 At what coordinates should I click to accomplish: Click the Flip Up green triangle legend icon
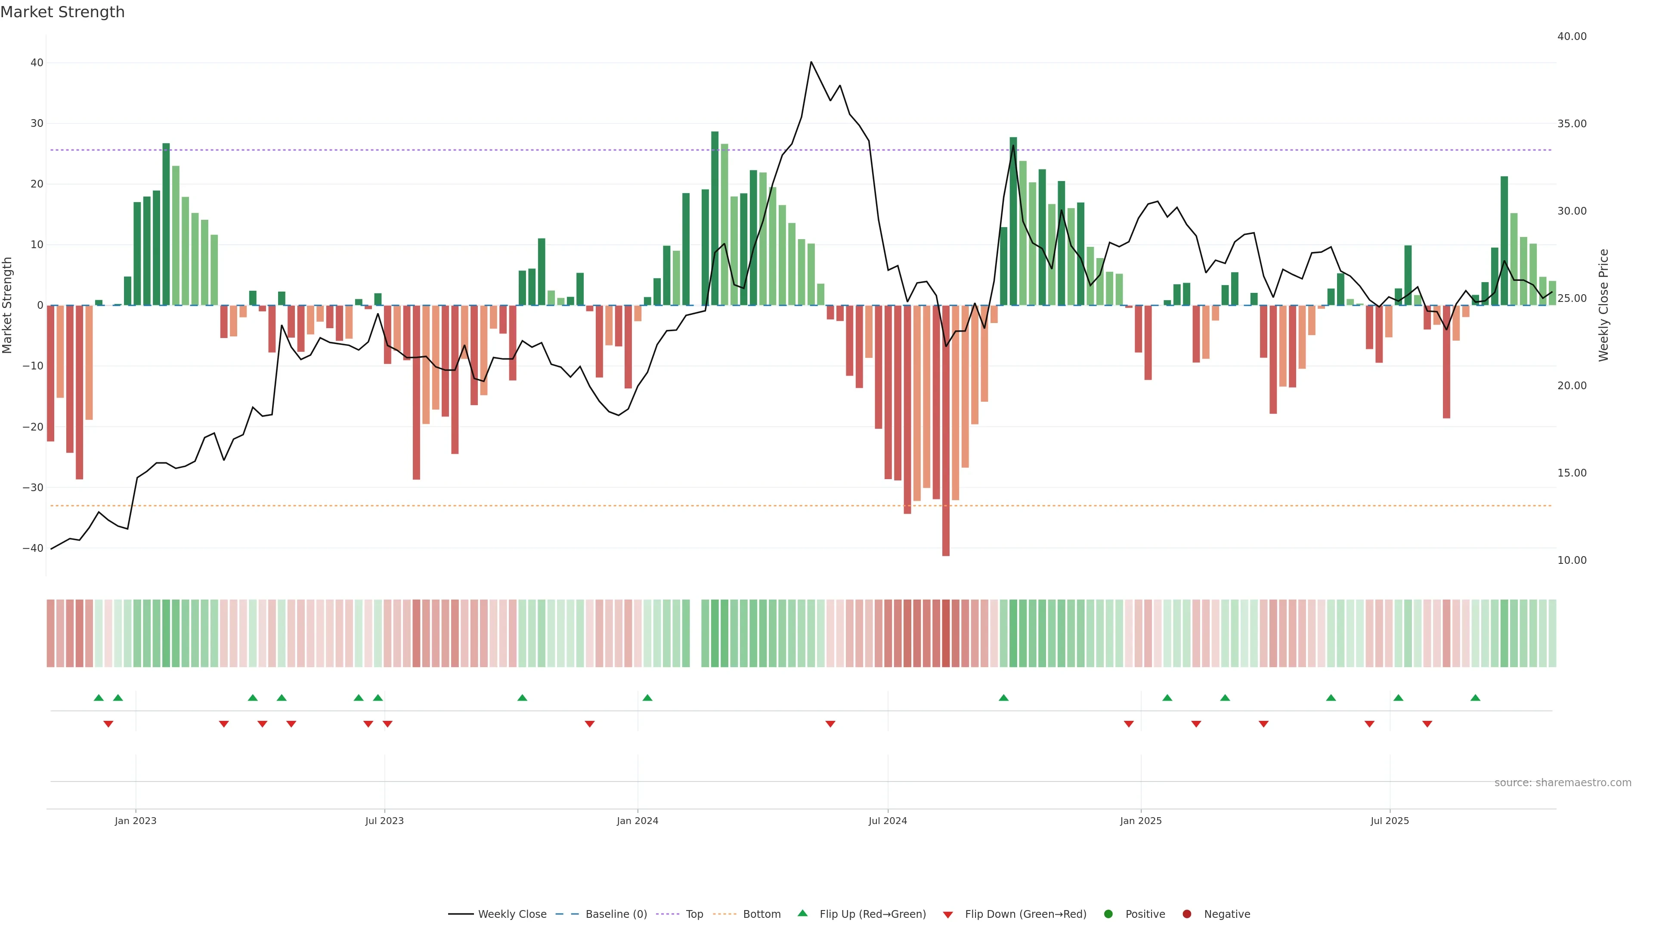click(x=802, y=913)
